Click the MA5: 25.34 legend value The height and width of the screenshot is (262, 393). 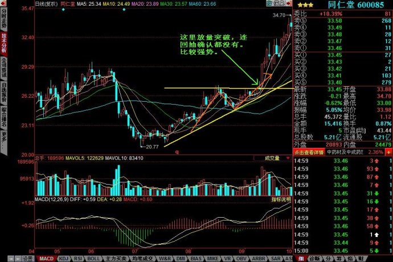tap(89, 4)
